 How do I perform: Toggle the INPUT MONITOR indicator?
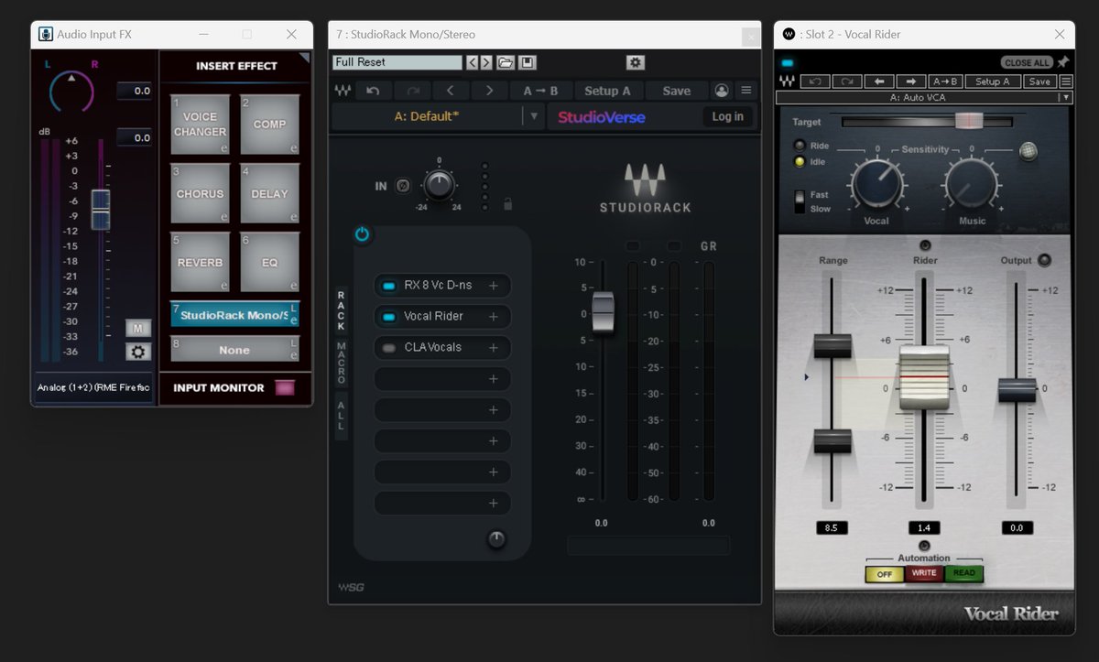tap(285, 388)
